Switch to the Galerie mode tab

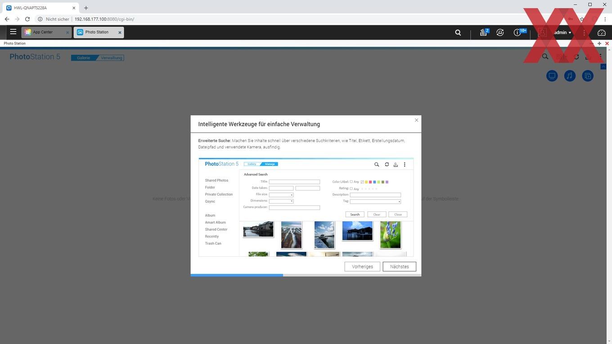tap(84, 58)
